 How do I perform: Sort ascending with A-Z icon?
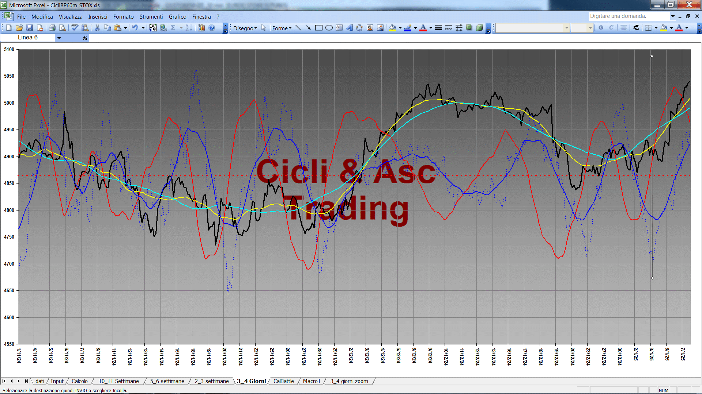[189, 28]
